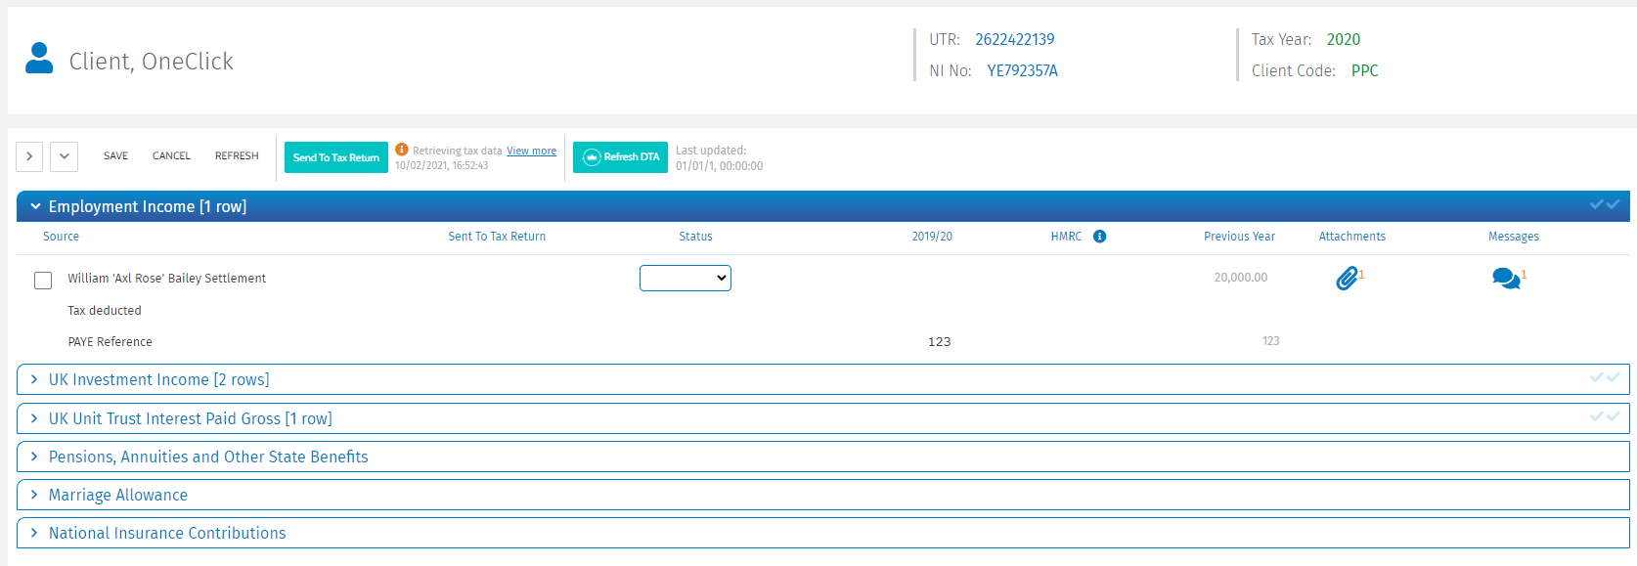1637x566 pixels.
Task: Click the PAYE Reference row label
Action: tap(110, 342)
